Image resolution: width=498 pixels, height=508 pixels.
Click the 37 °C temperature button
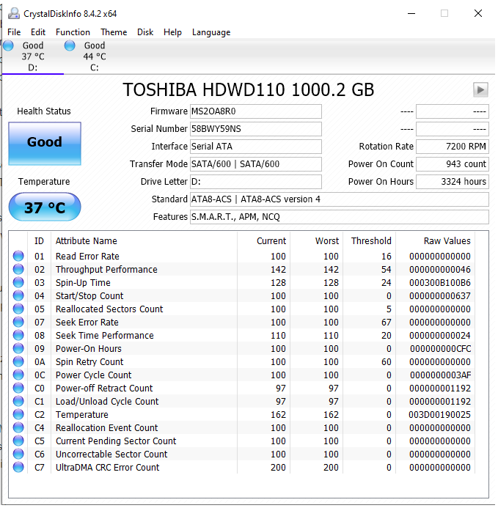(45, 207)
